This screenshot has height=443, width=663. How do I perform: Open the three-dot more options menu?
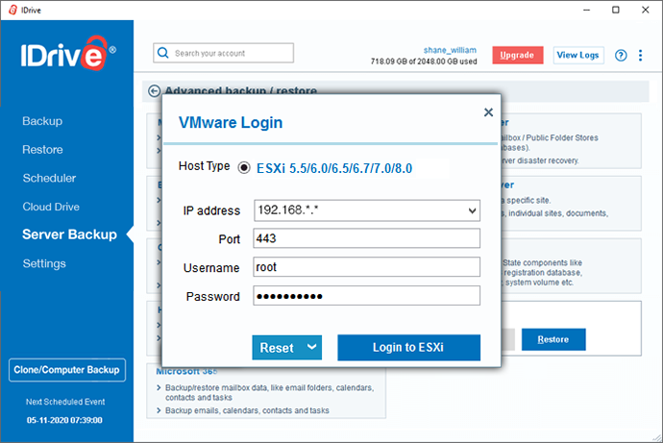640,55
